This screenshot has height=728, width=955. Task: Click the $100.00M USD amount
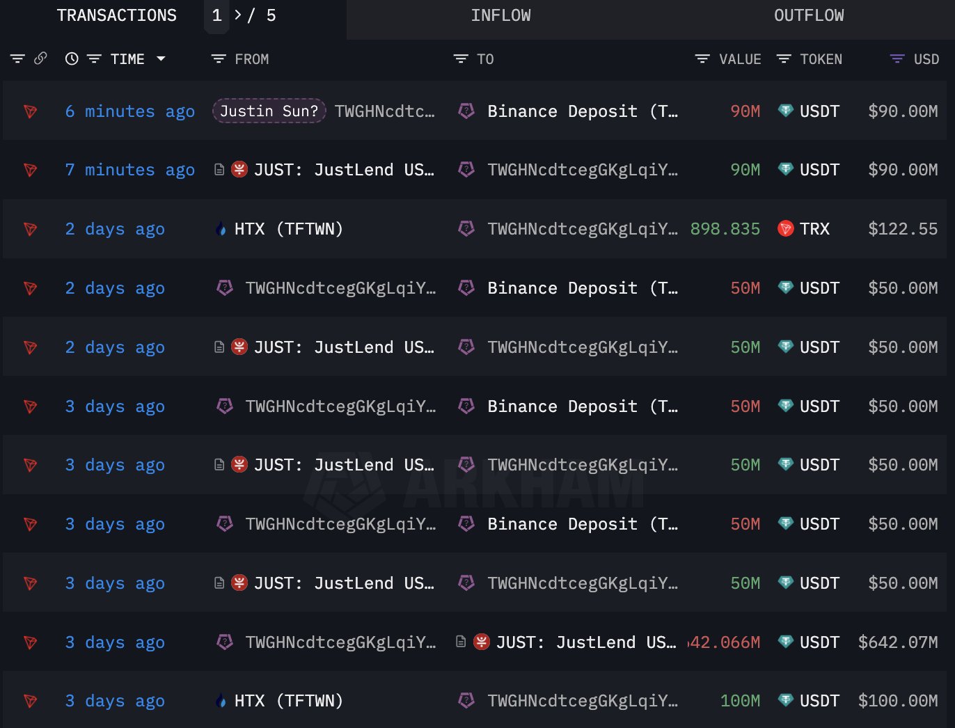tap(898, 701)
